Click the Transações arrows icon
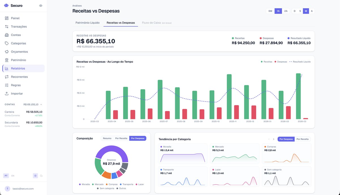The width and height of the screenshot is (340, 195). (7, 27)
